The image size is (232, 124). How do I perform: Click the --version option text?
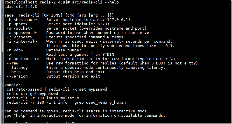coord(18,76)
